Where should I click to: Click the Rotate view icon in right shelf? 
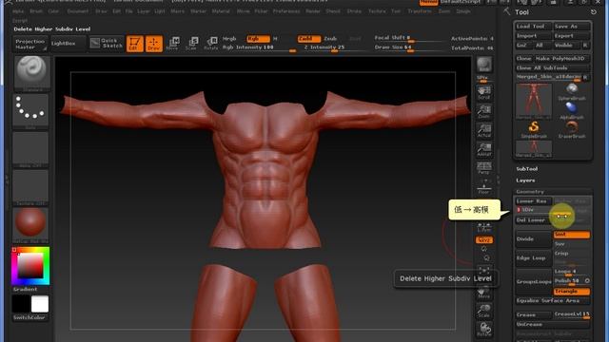pyautogui.click(x=484, y=330)
